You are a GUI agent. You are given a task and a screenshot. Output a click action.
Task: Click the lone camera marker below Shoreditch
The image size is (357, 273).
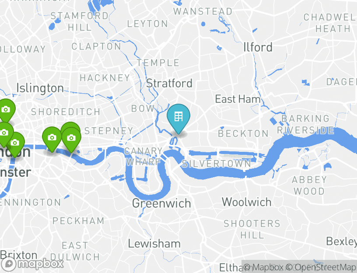click(x=52, y=139)
